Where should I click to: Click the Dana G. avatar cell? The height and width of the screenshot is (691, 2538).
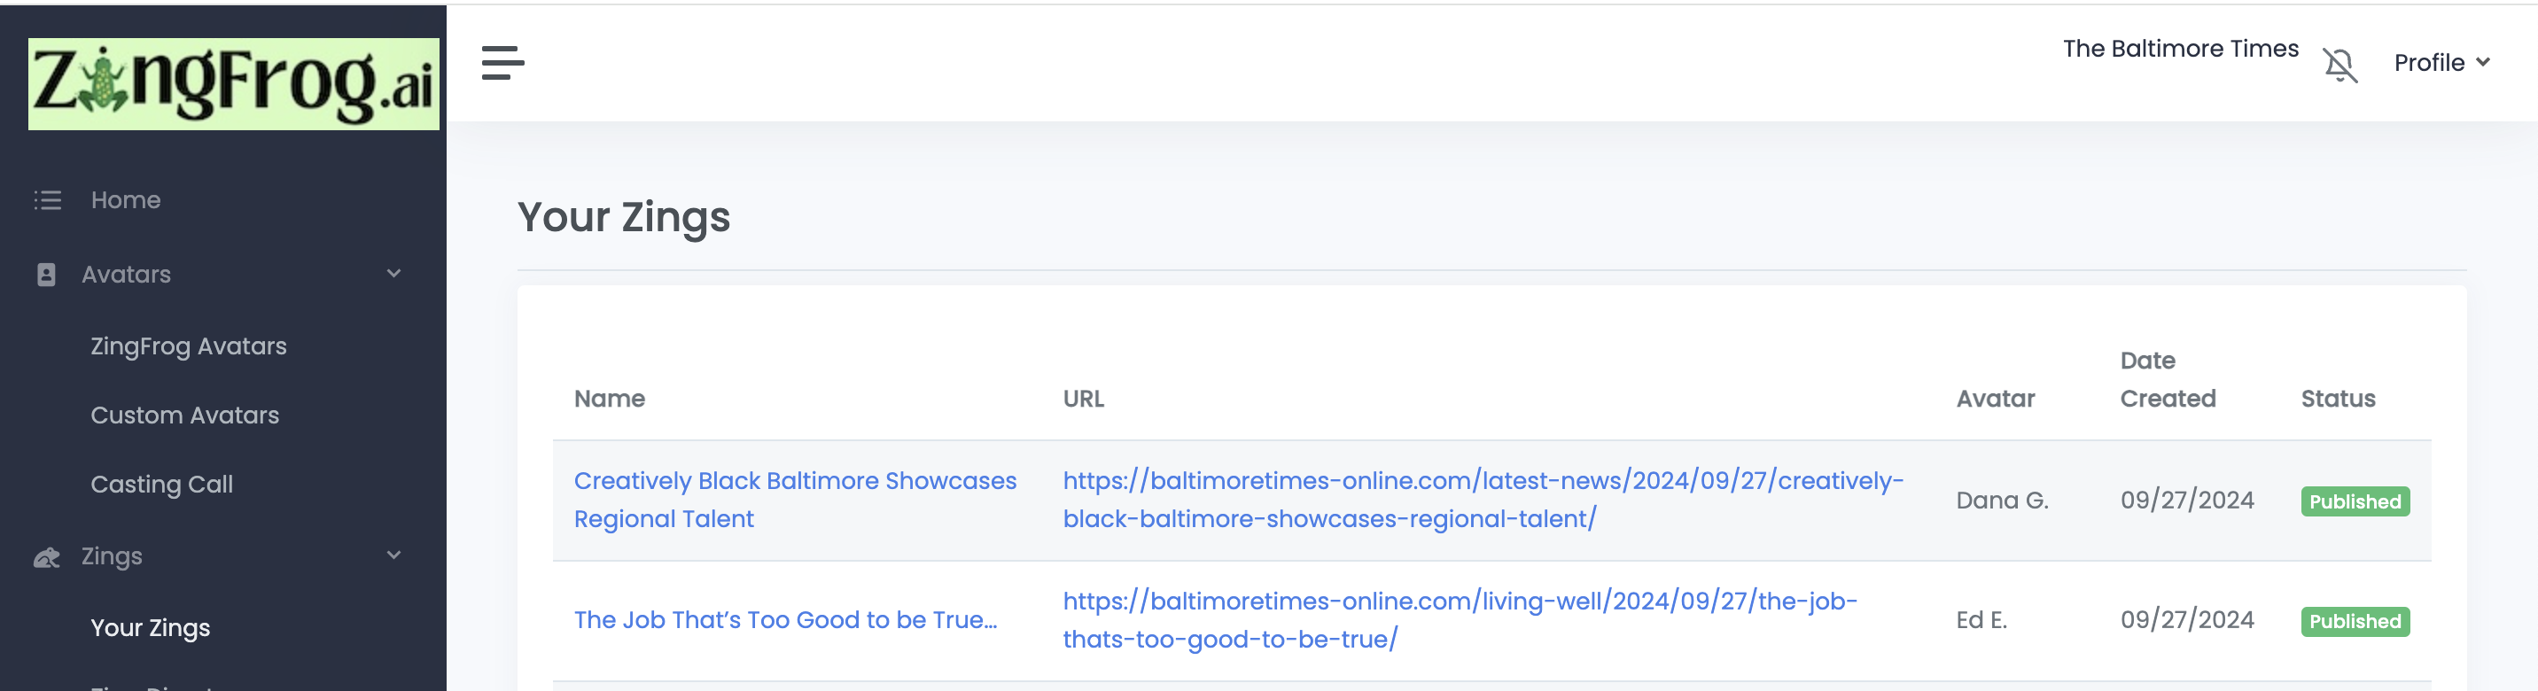(2002, 501)
